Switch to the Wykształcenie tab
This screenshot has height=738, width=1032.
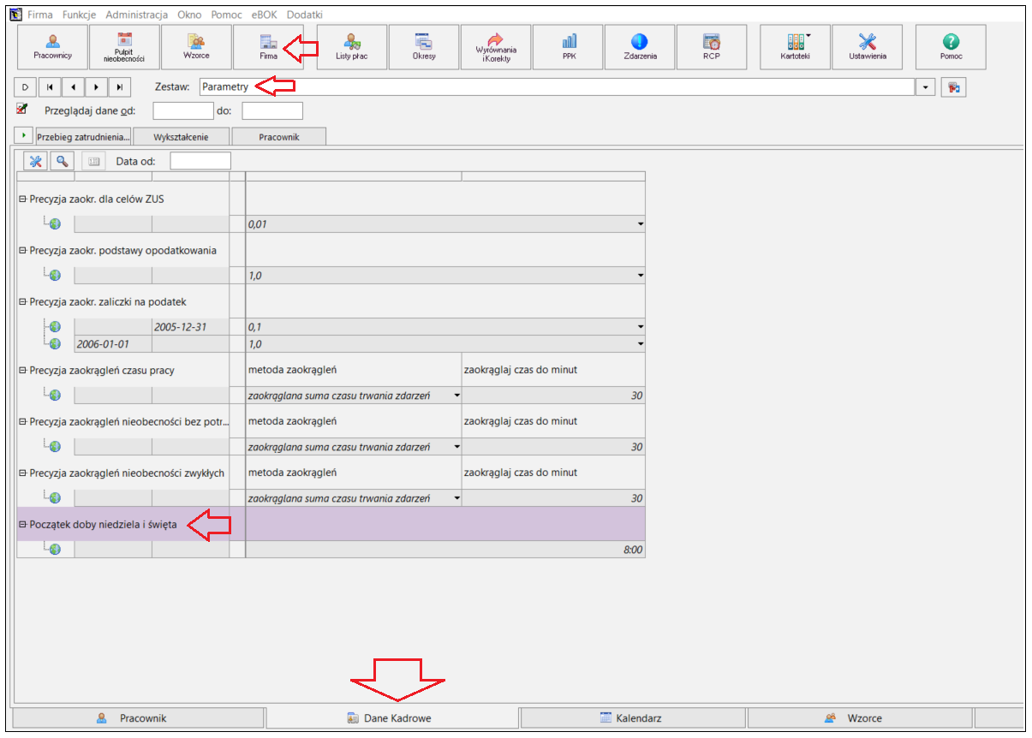pos(181,137)
